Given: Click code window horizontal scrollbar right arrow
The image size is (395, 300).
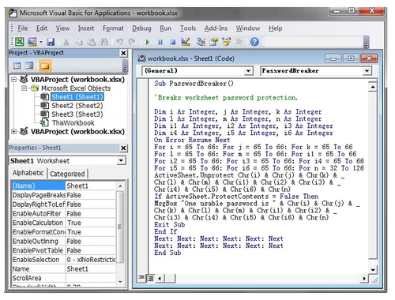Looking at the screenshot, I should click(364, 278).
